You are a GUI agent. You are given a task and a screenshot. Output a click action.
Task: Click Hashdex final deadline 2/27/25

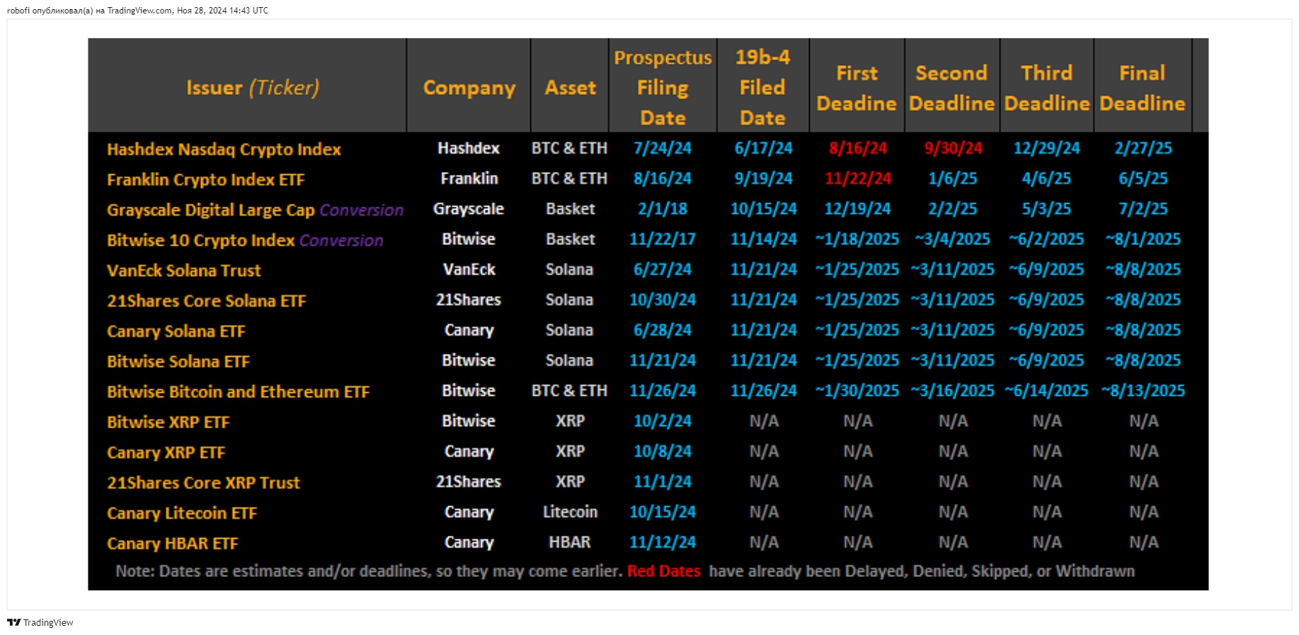1143,148
